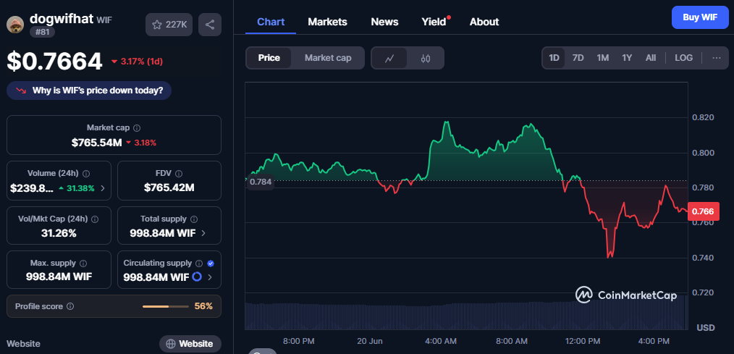Click the $765.42M FDV value
The height and width of the screenshot is (354, 734).
pyautogui.click(x=169, y=188)
